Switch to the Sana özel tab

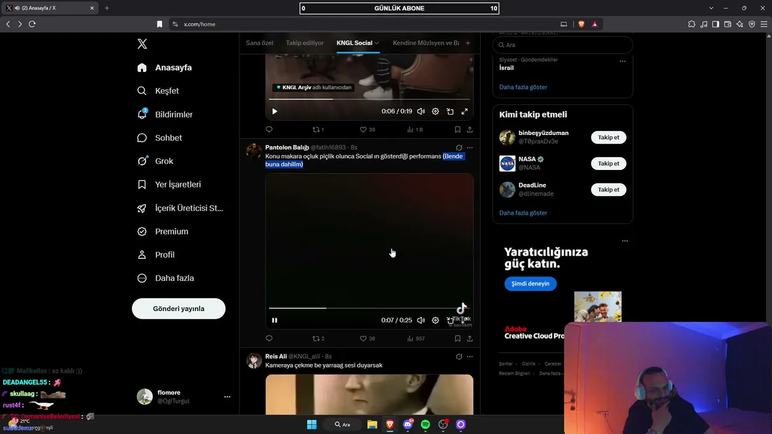(259, 43)
